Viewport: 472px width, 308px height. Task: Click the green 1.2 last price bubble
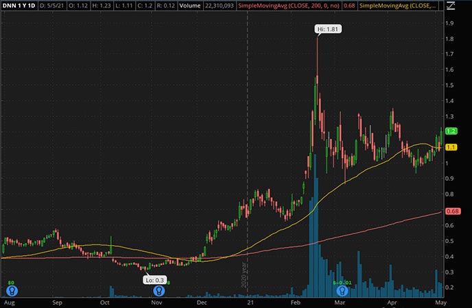[x=451, y=131]
